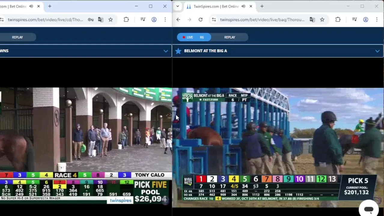Close the left window's Bet Online tab

tap(38, 6)
